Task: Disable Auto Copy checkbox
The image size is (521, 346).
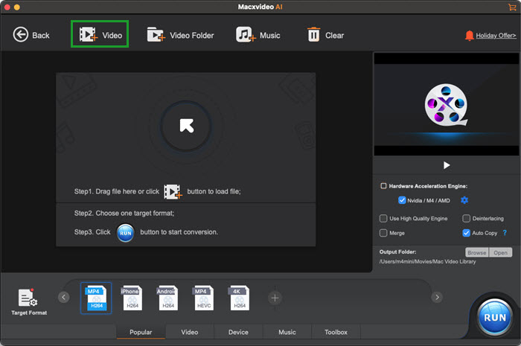Action: [x=466, y=233]
